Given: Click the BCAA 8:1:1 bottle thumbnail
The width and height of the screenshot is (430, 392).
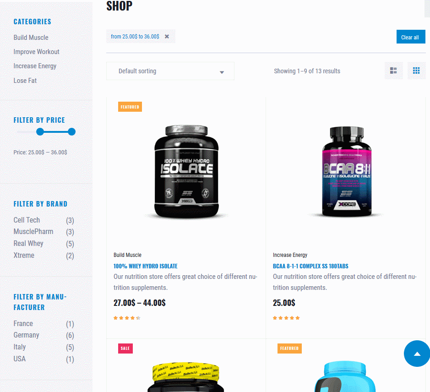Looking at the screenshot, I should tap(347, 171).
